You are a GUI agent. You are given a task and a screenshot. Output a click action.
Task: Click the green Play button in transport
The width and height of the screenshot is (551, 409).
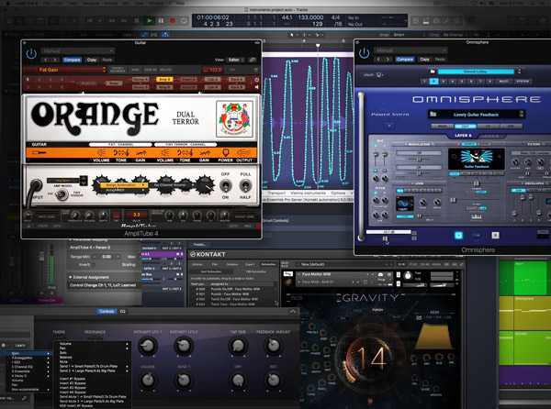click(x=150, y=20)
